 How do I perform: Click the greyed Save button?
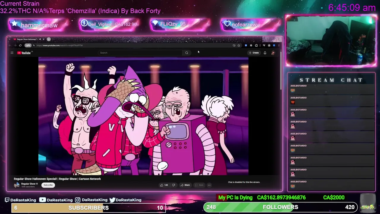click(199, 185)
